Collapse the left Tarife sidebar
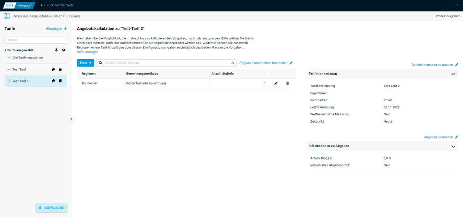Image resolution: width=463 pixels, height=217 pixels. point(72,119)
